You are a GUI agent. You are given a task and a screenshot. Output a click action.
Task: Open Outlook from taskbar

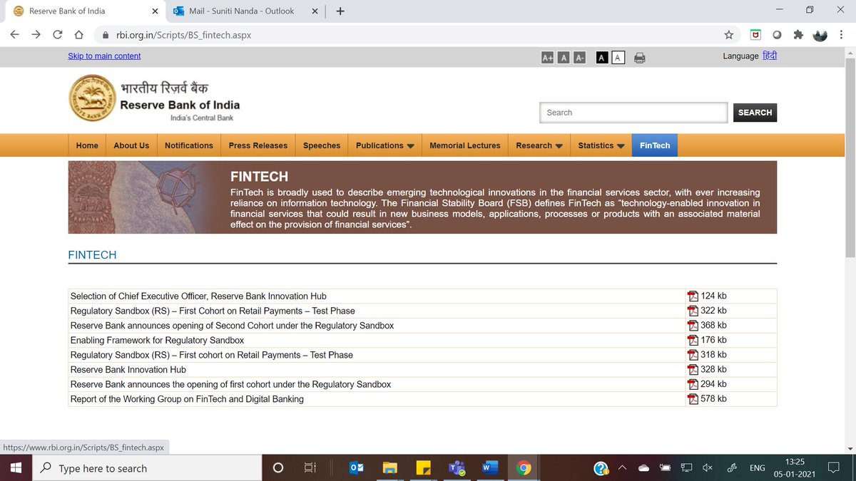[x=356, y=468]
